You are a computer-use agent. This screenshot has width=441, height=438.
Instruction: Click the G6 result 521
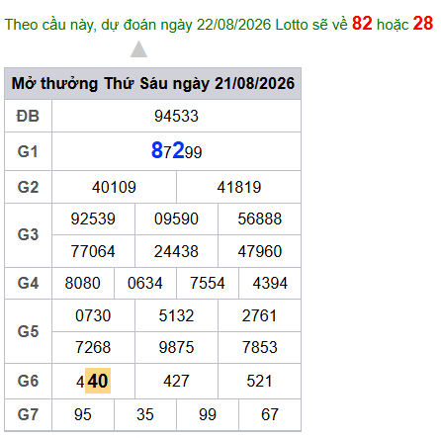coord(260,381)
